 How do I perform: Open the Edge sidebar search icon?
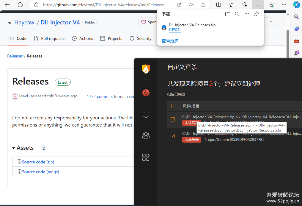point(296,17)
